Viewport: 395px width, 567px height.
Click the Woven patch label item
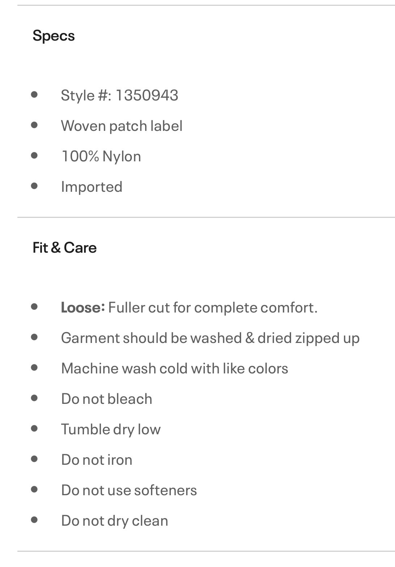click(122, 126)
